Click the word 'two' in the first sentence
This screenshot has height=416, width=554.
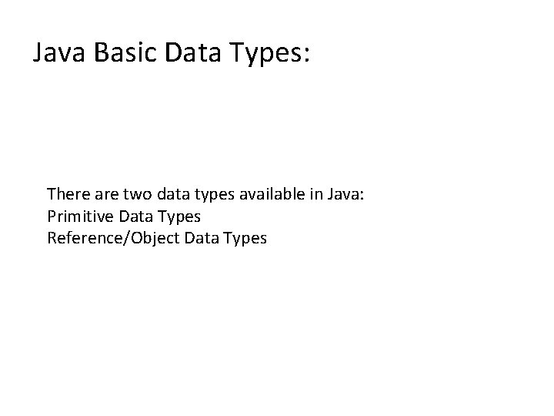point(138,194)
